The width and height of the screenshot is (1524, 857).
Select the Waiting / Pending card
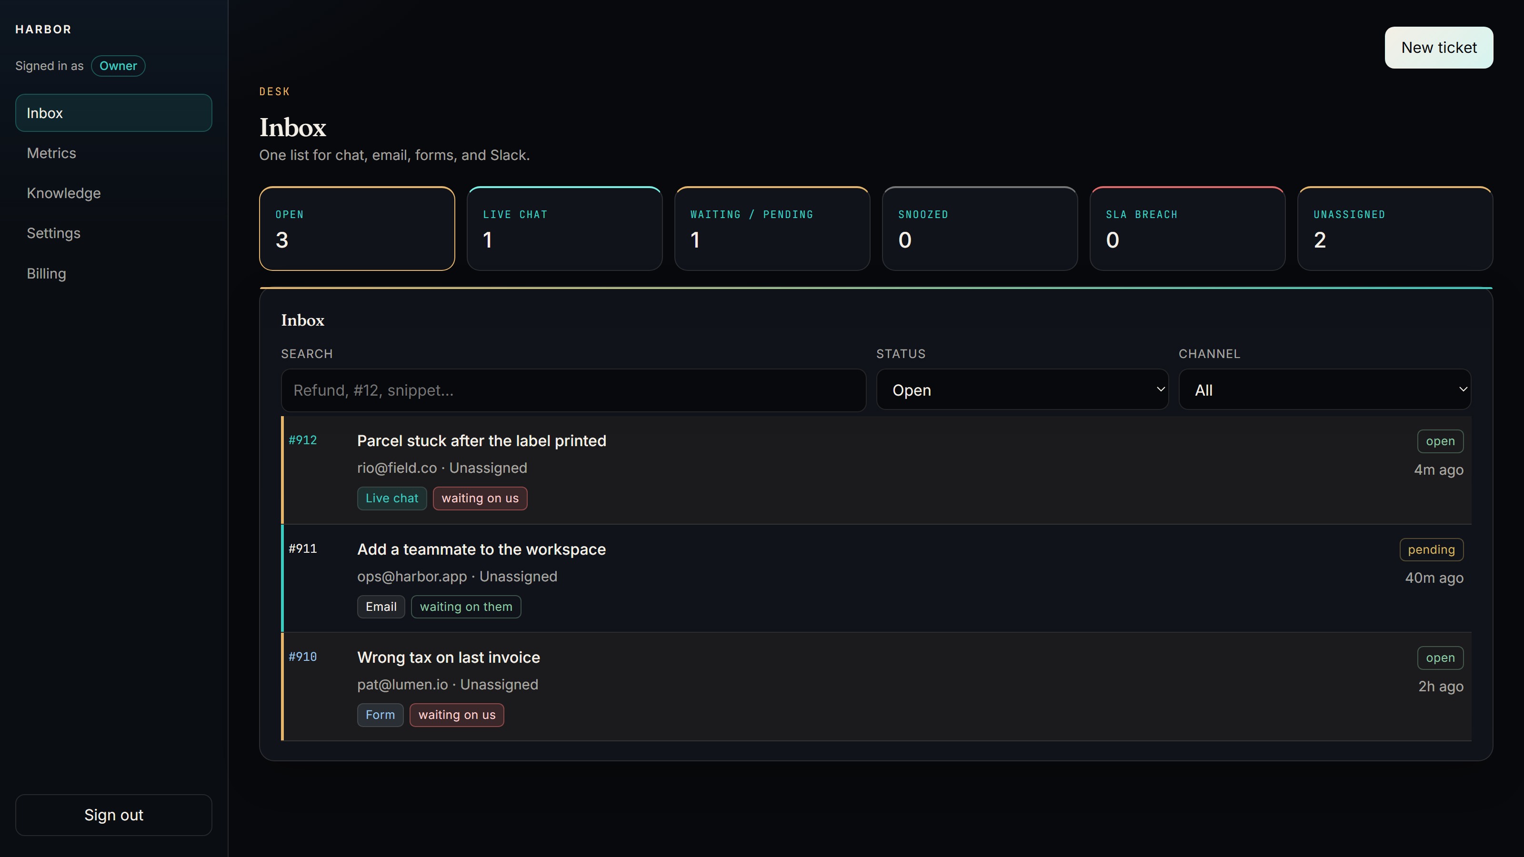(772, 229)
